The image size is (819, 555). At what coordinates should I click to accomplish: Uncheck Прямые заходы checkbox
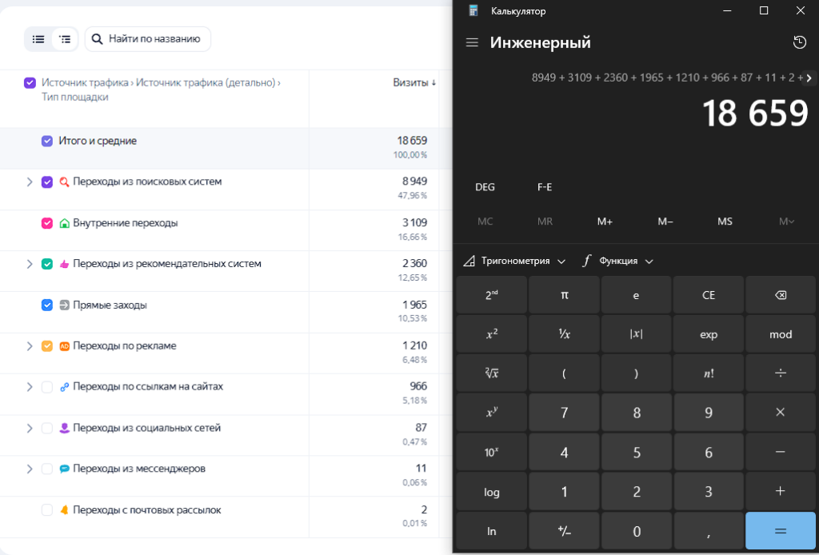[47, 305]
